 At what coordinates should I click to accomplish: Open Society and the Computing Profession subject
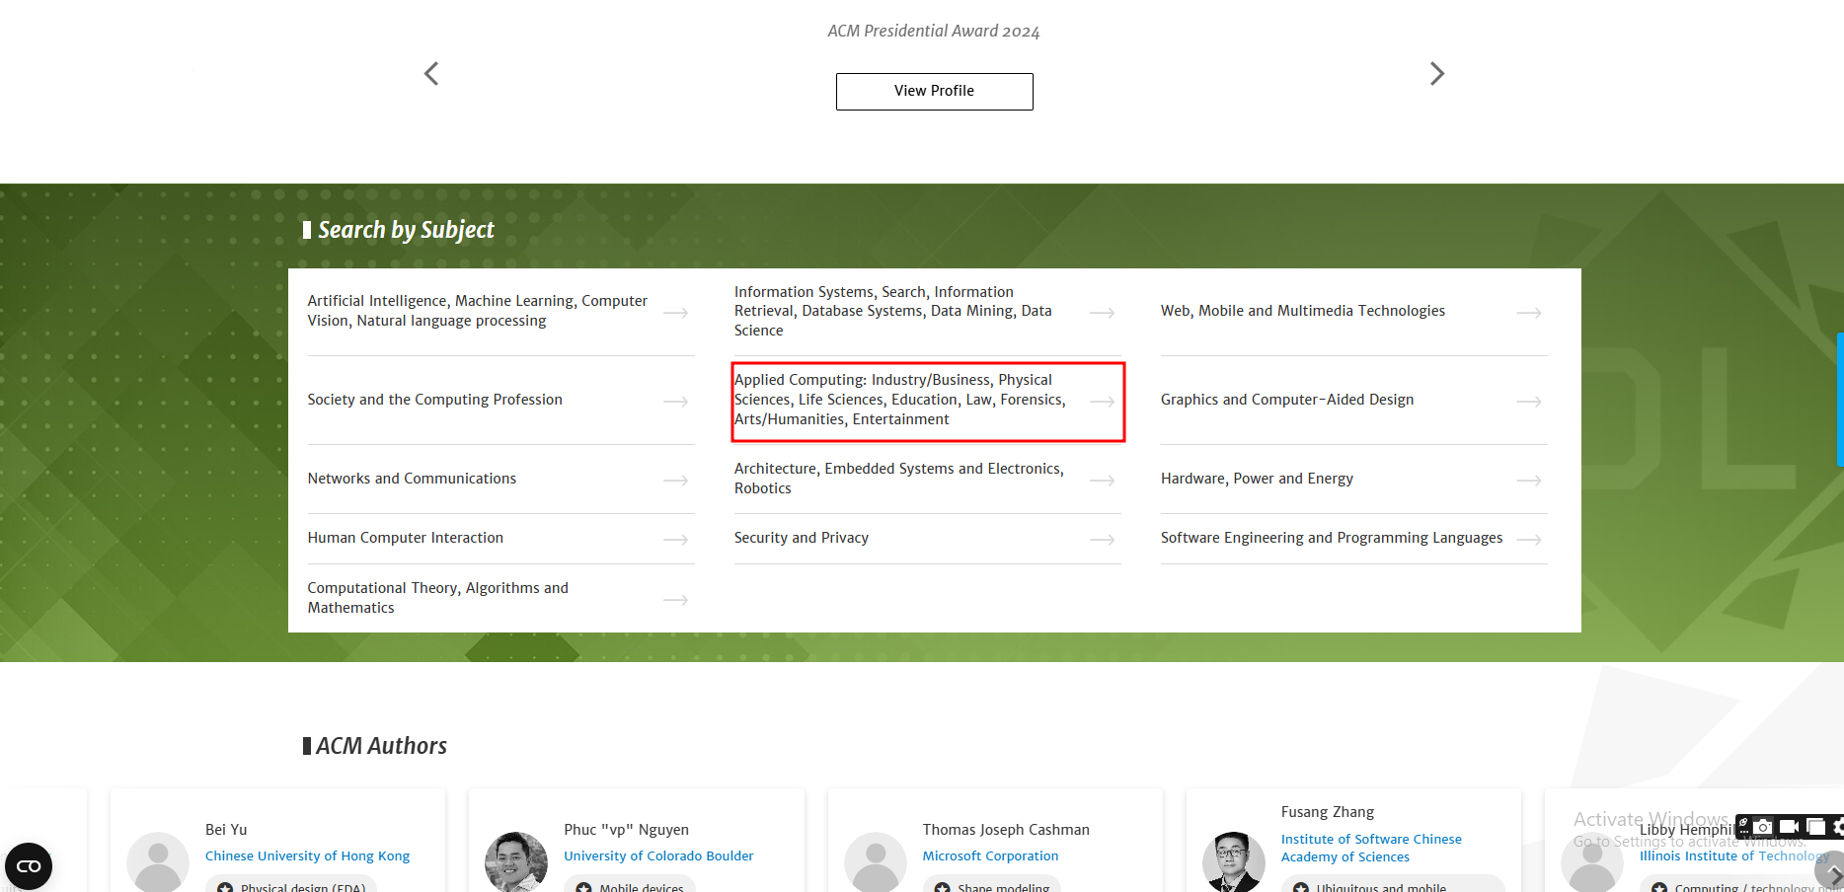click(434, 400)
